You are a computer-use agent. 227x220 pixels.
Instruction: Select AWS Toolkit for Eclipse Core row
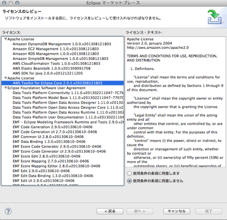click(x=63, y=83)
